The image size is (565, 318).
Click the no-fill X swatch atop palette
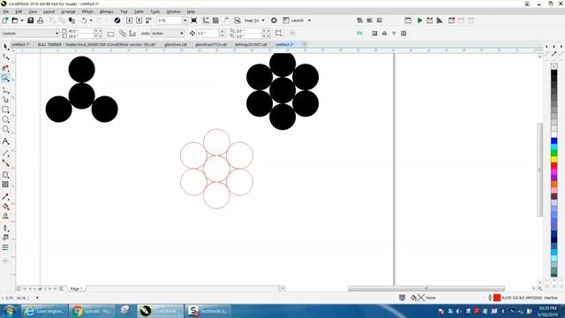tap(554, 66)
